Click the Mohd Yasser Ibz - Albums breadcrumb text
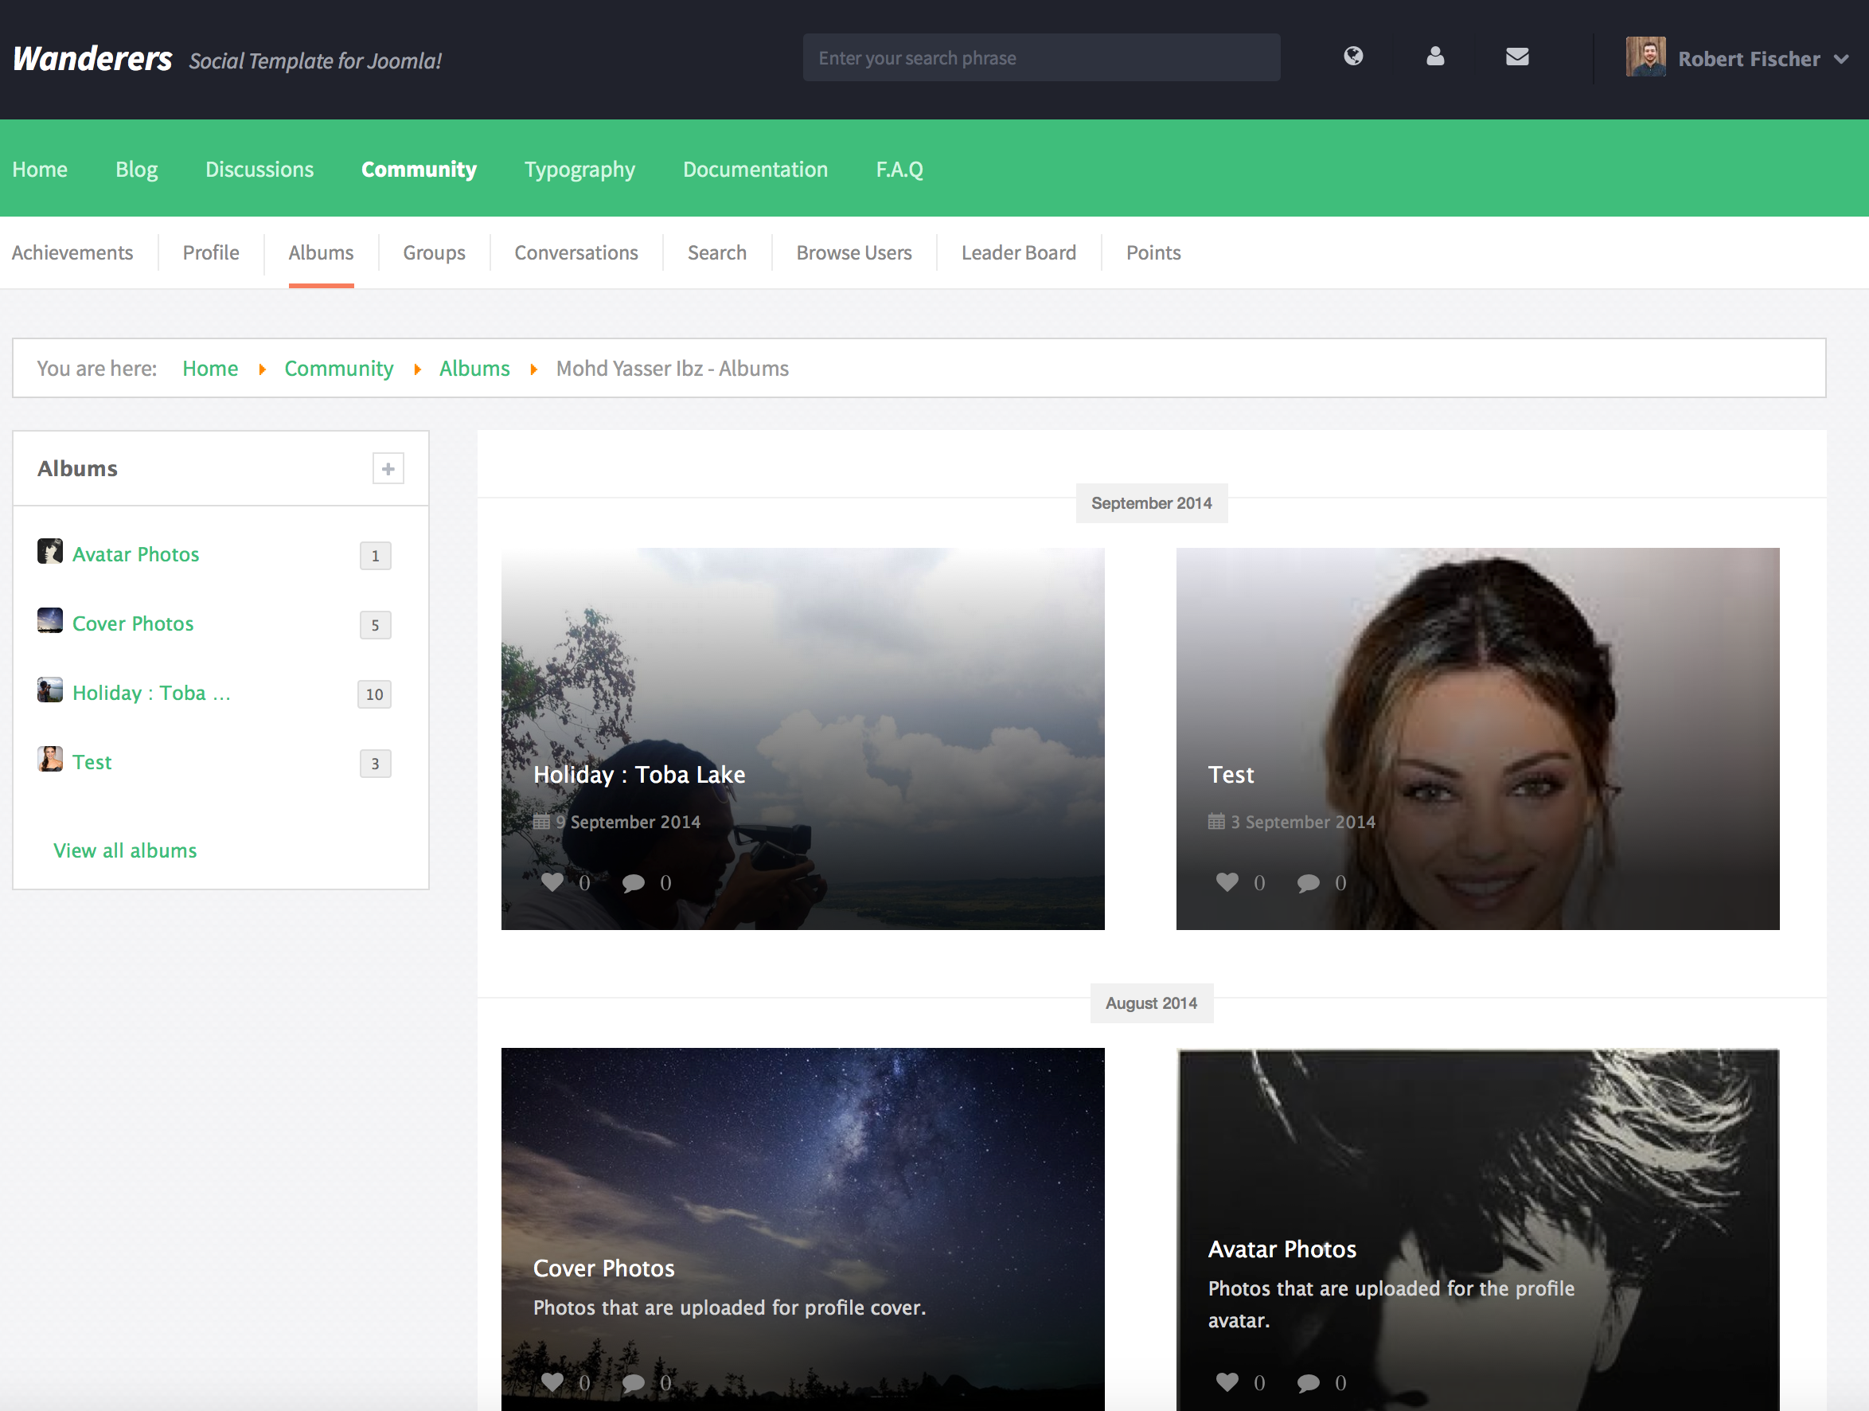This screenshot has width=1869, height=1411. tap(673, 369)
